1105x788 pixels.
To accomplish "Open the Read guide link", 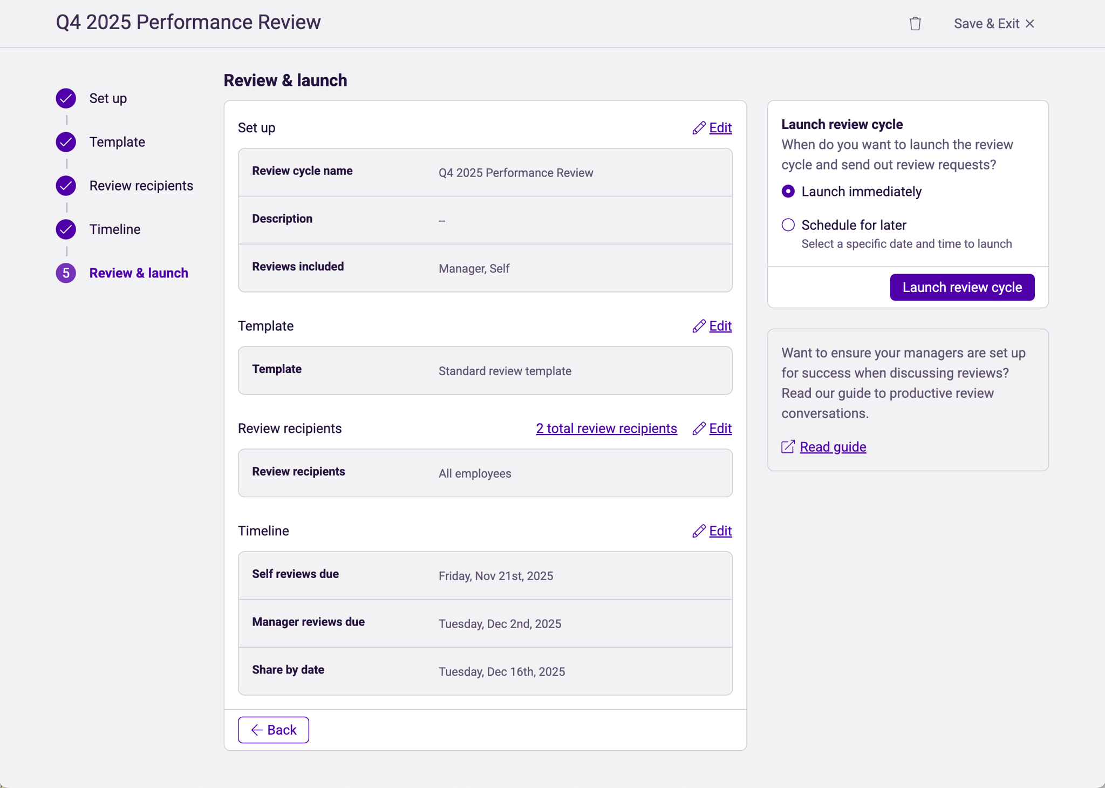I will (833, 447).
